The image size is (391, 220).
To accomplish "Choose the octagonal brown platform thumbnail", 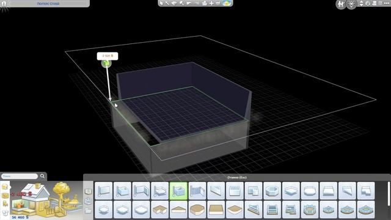I will coord(197,210).
